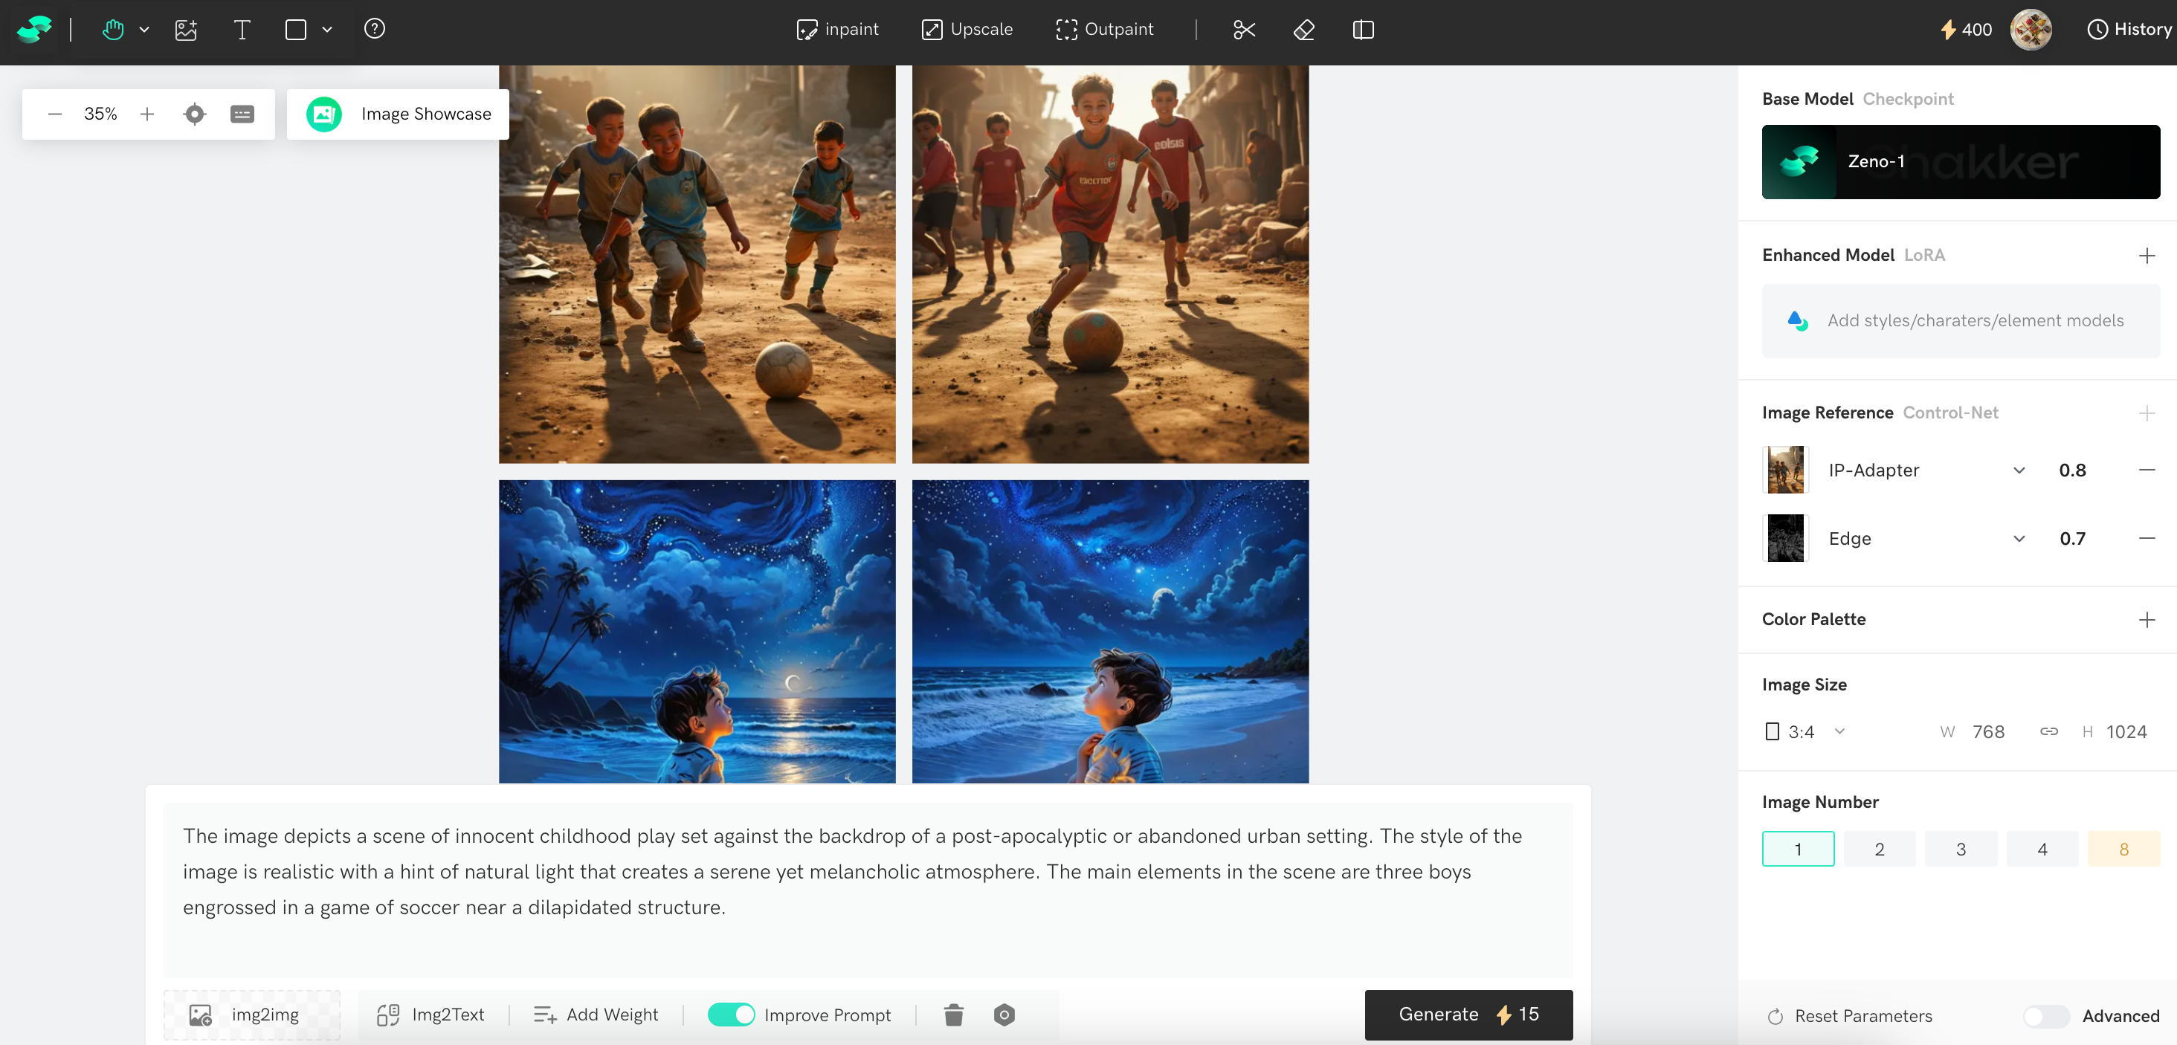Enable Advanced mode toggle
Screen dimensions: 2177x1045
coord(2045,1016)
